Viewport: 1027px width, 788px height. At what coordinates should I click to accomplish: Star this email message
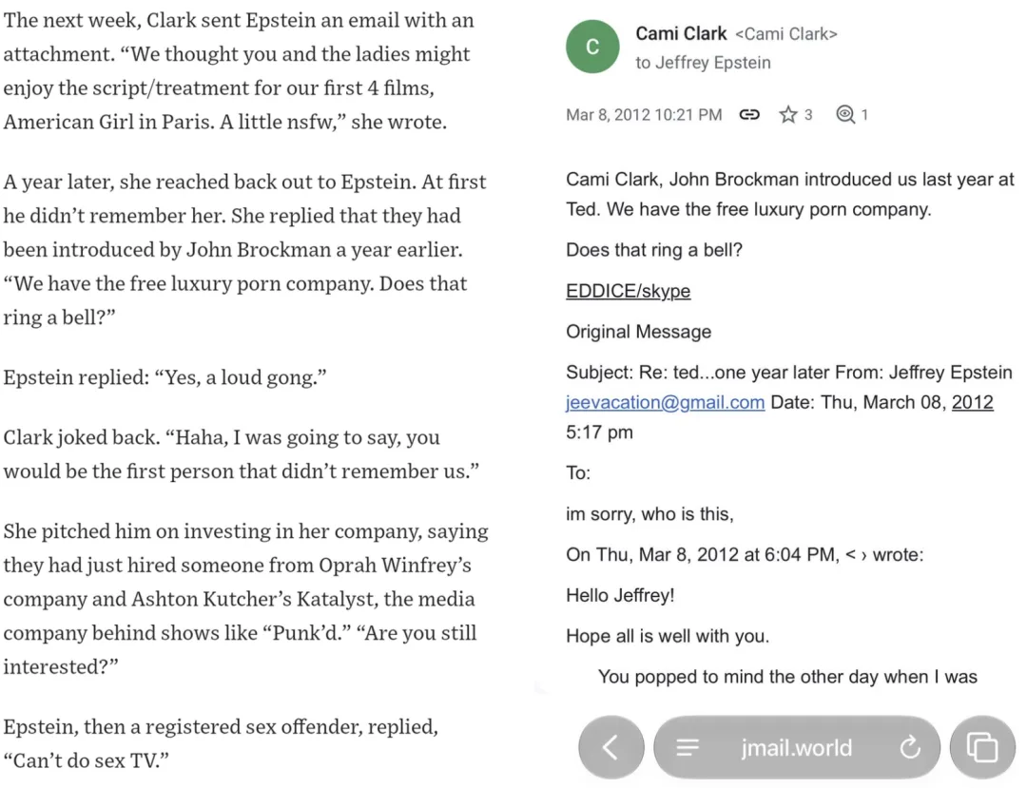pos(788,114)
